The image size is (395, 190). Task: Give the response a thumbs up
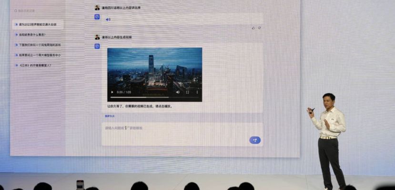(x=253, y=28)
